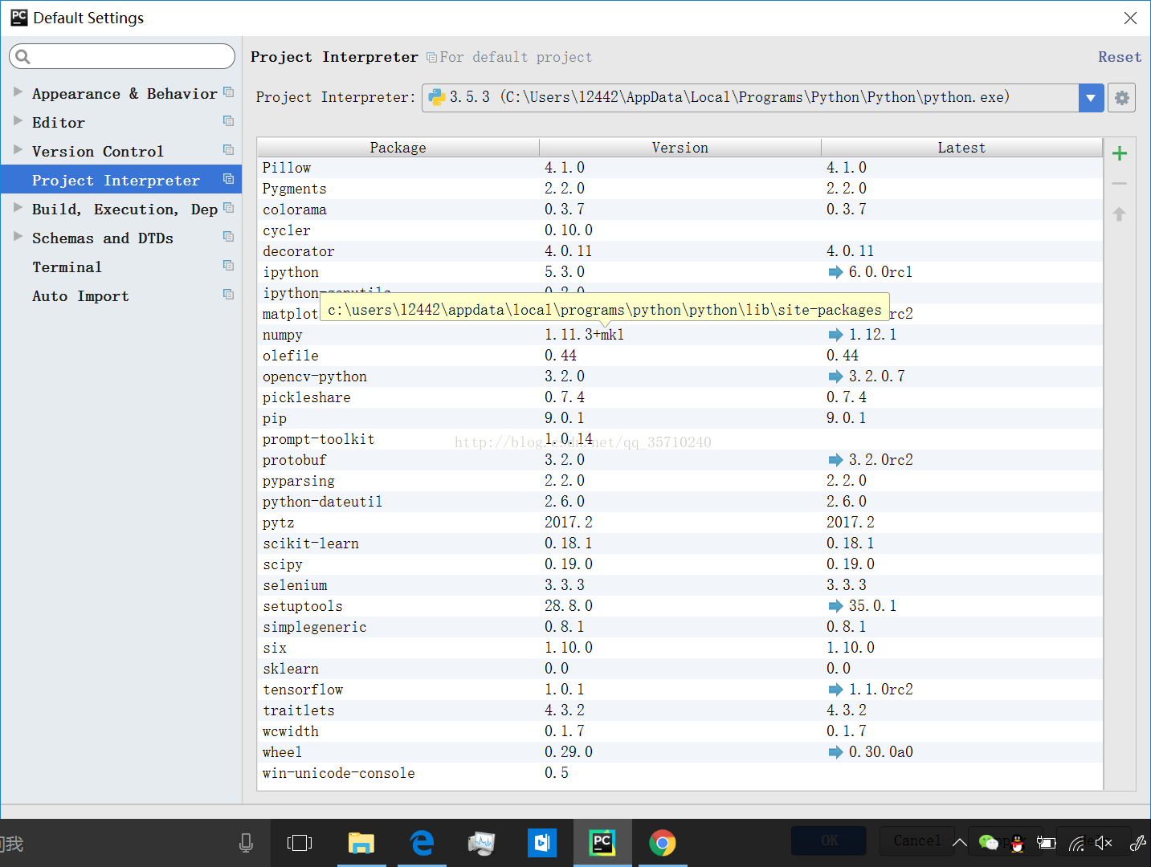The image size is (1151, 867).
Task: Select Project Interpreter in settings tree
Action: click(x=121, y=180)
